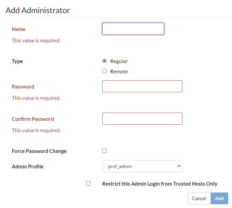This screenshot has height=208, width=232.
Task: Tick the Restrict Admin Login checkbox
Action: (x=88, y=184)
